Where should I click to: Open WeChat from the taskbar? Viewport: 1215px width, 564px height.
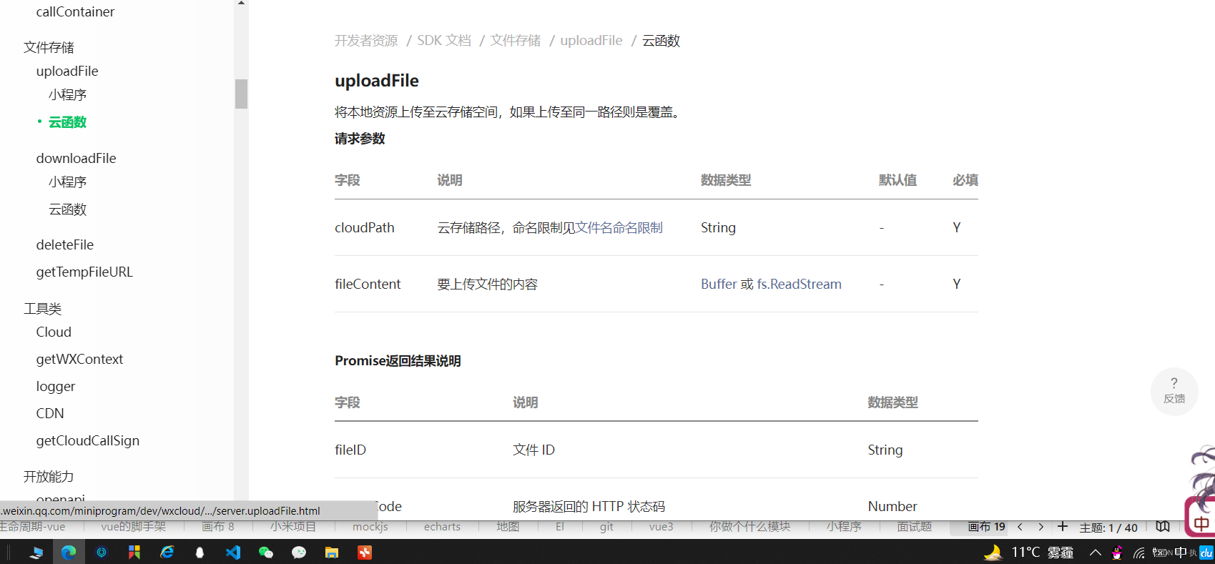[x=266, y=552]
